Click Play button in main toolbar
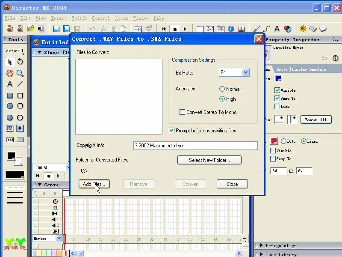 pyautogui.click(x=185, y=29)
